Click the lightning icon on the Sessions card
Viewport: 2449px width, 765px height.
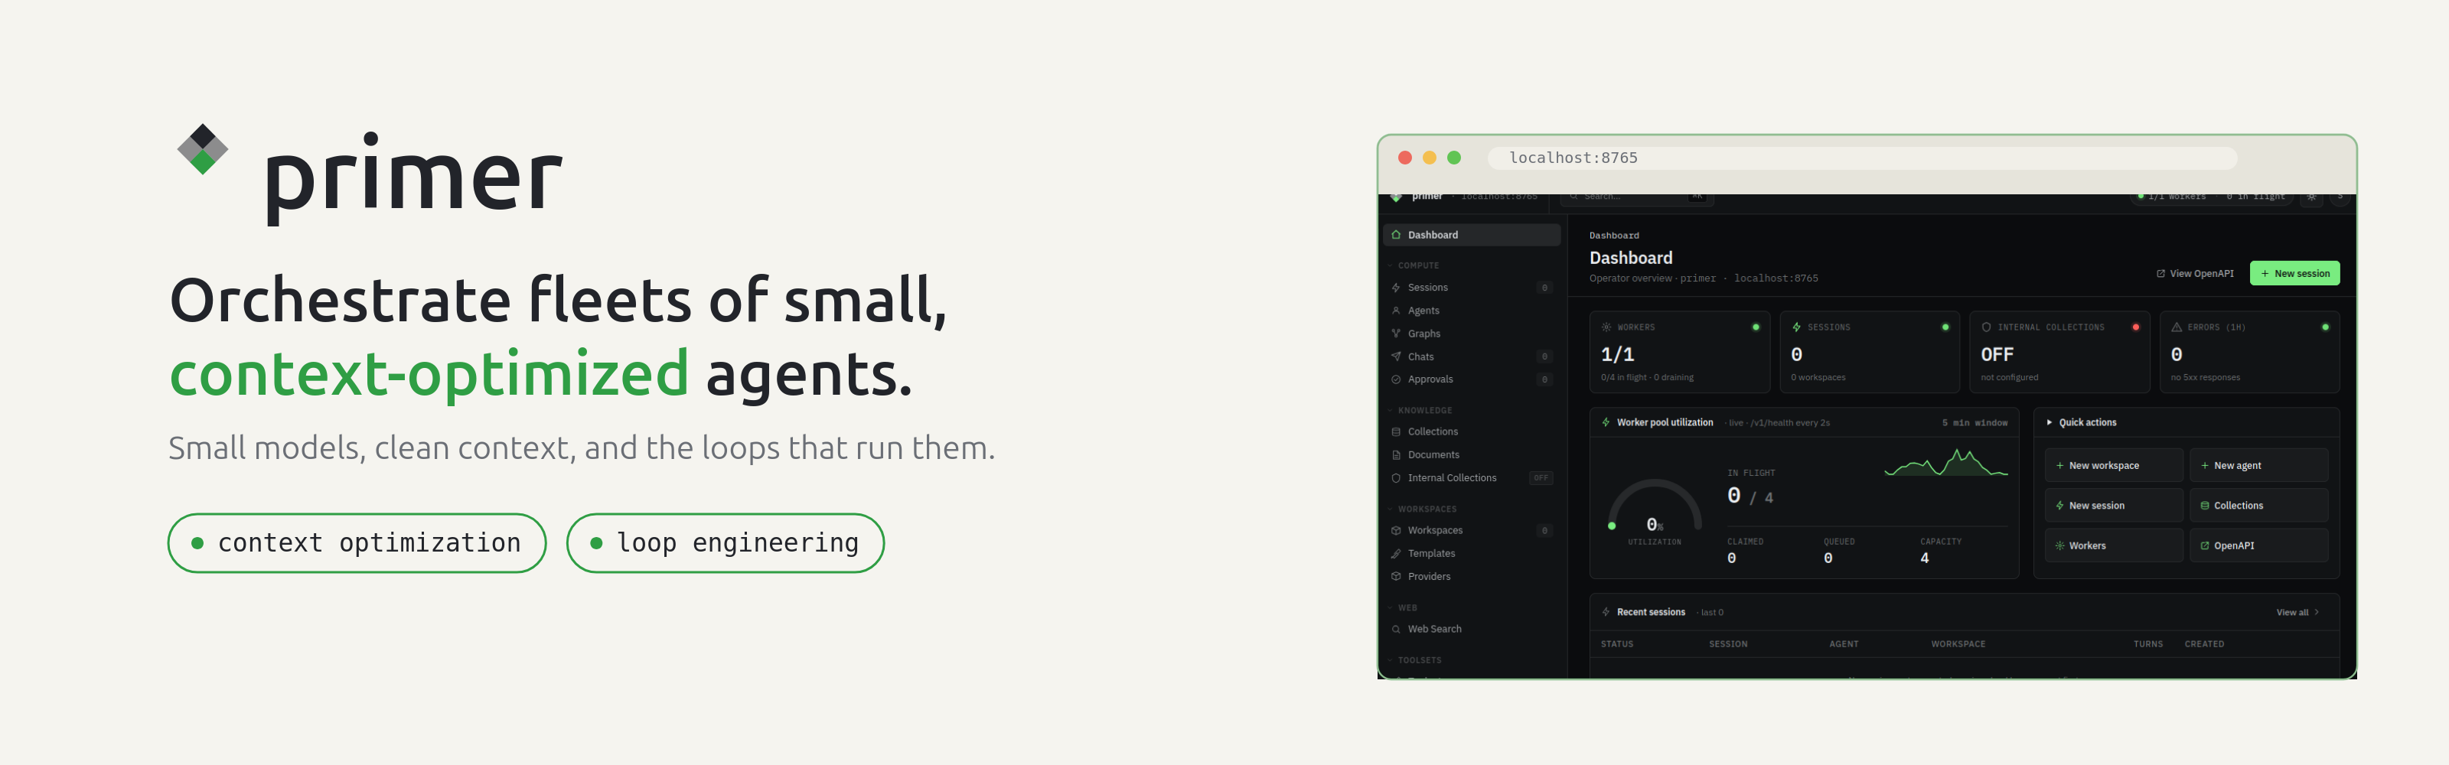pos(1796,327)
